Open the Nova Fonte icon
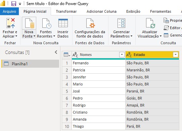This screenshot has height=131, width=182. 30,23
